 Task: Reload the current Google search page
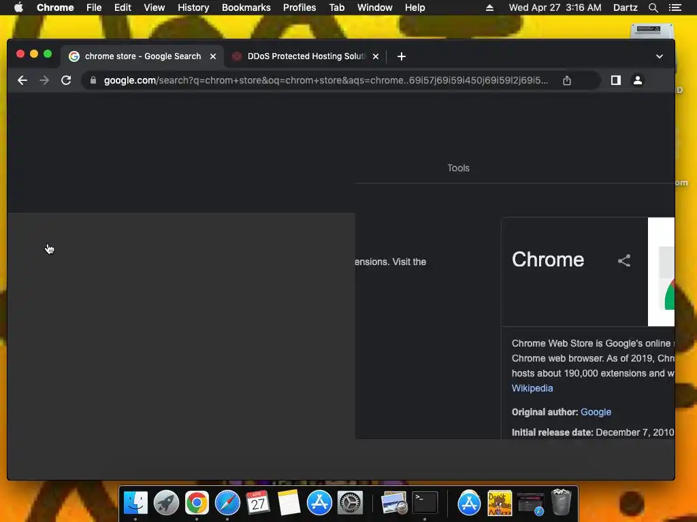[66, 80]
